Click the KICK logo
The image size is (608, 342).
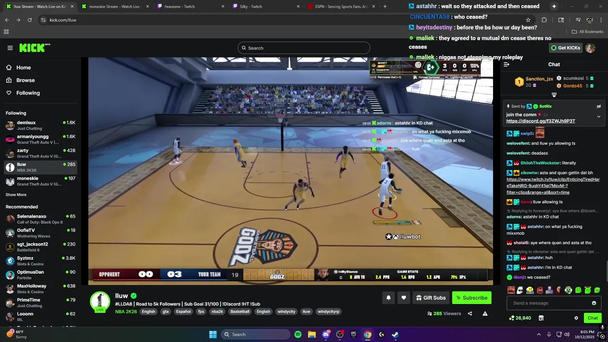coord(34,48)
